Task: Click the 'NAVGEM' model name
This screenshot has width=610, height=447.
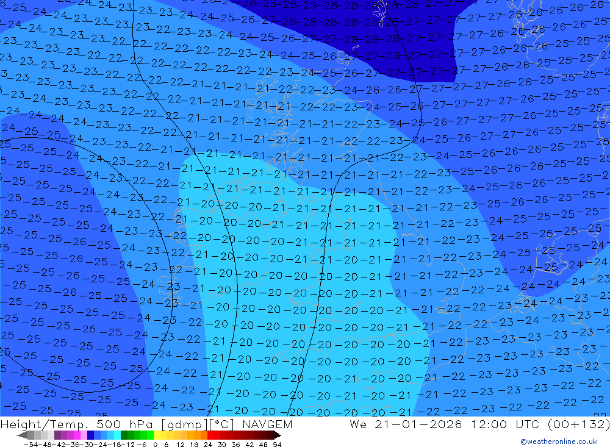Action: 267,424
